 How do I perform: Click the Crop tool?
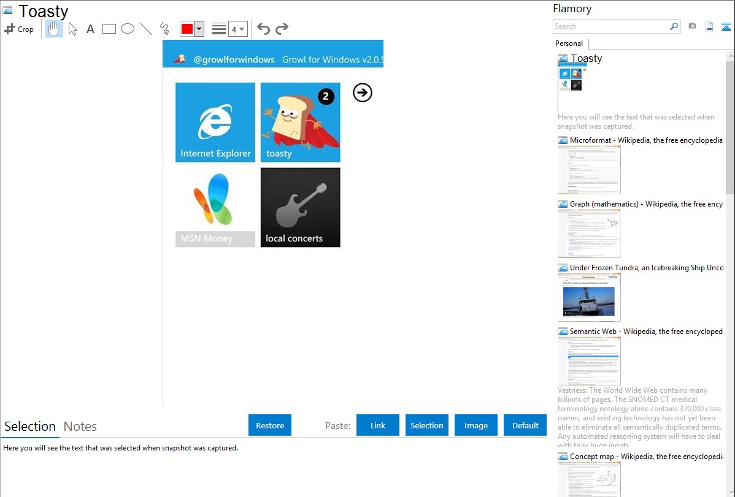coord(19,29)
